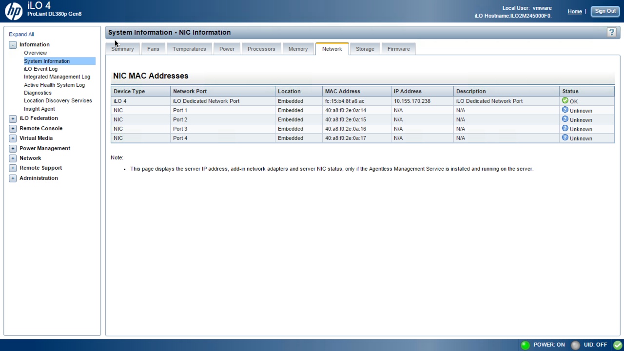Click the HP logo icon
The width and height of the screenshot is (624, 351).
click(x=14, y=11)
